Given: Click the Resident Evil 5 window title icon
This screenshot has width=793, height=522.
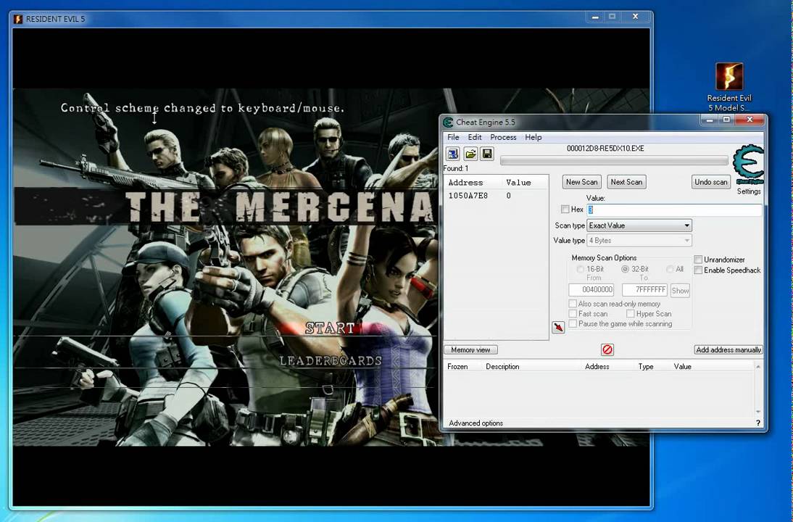Looking at the screenshot, I should (18, 20).
